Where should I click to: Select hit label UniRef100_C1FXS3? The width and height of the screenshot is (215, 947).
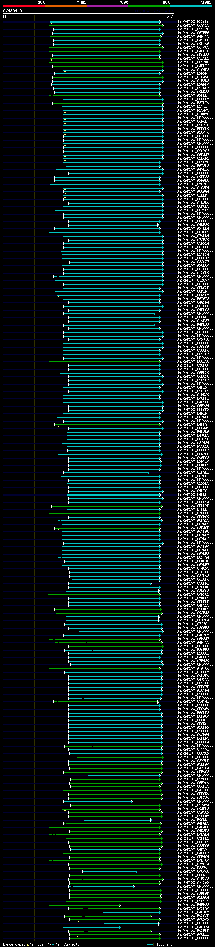click(x=193, y=879)
